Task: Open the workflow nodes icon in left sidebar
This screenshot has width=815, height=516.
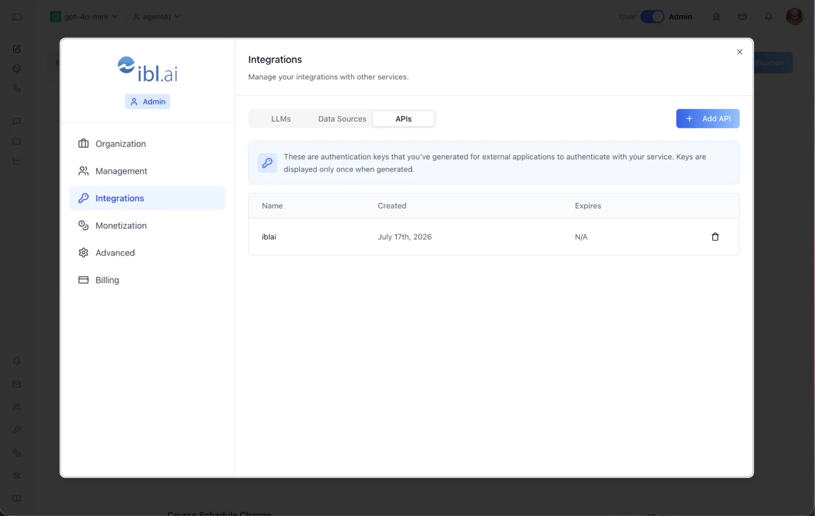Action: 17,89
